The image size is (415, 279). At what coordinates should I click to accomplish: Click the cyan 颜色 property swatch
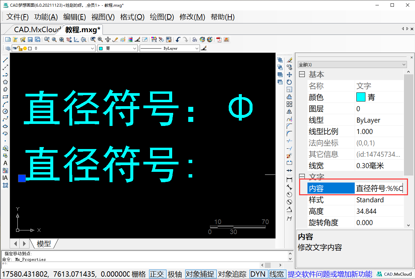point(361,97)
